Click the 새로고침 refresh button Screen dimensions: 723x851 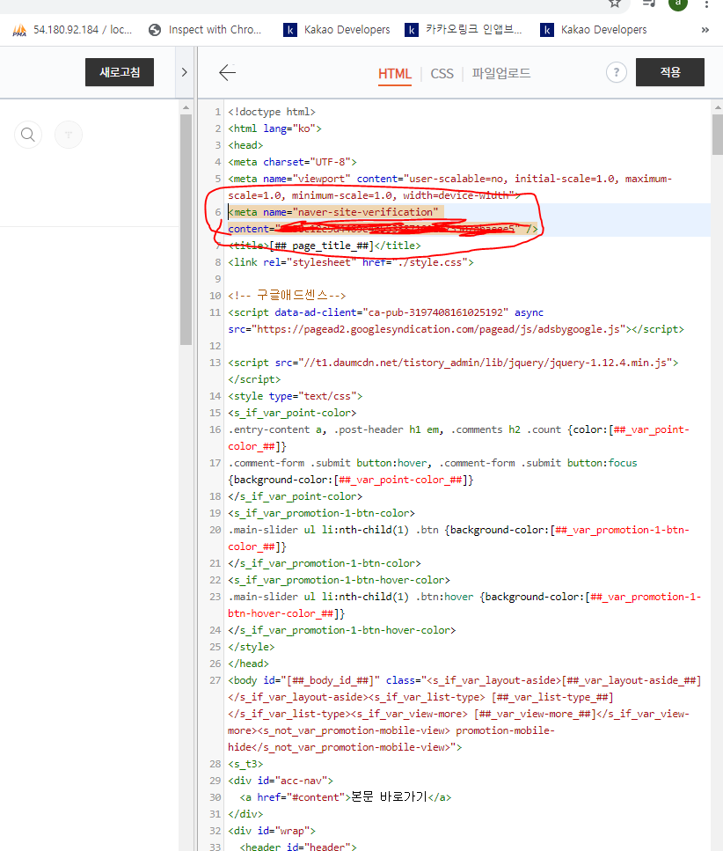(120, 72)
